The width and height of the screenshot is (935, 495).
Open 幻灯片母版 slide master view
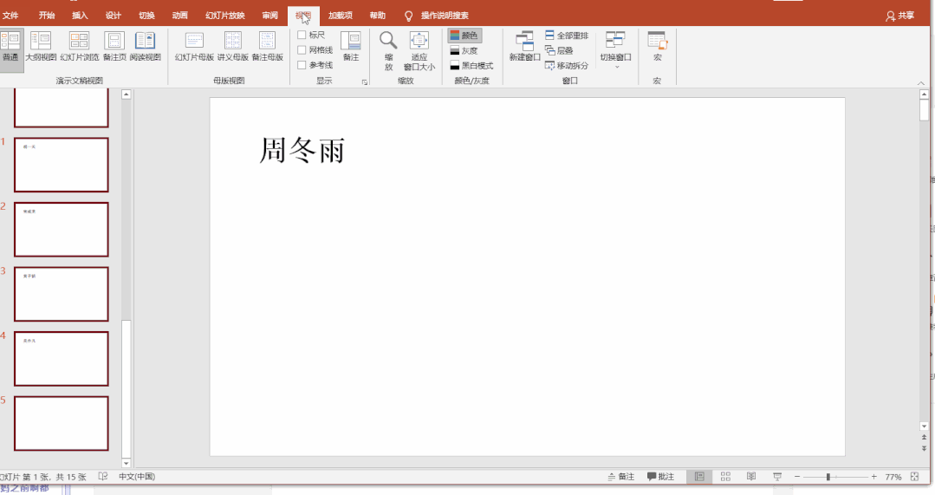tap(194, 46)
